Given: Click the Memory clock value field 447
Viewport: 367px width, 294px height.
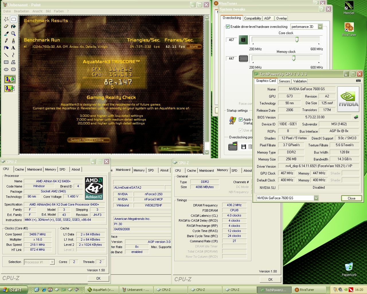Looking at the screenshot, I should pyautogui.click(x=231, y=59).
